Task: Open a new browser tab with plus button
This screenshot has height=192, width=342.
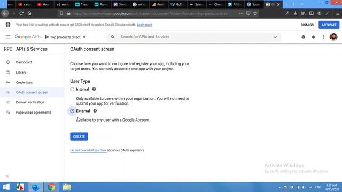Action: click(x=294, y=4)
